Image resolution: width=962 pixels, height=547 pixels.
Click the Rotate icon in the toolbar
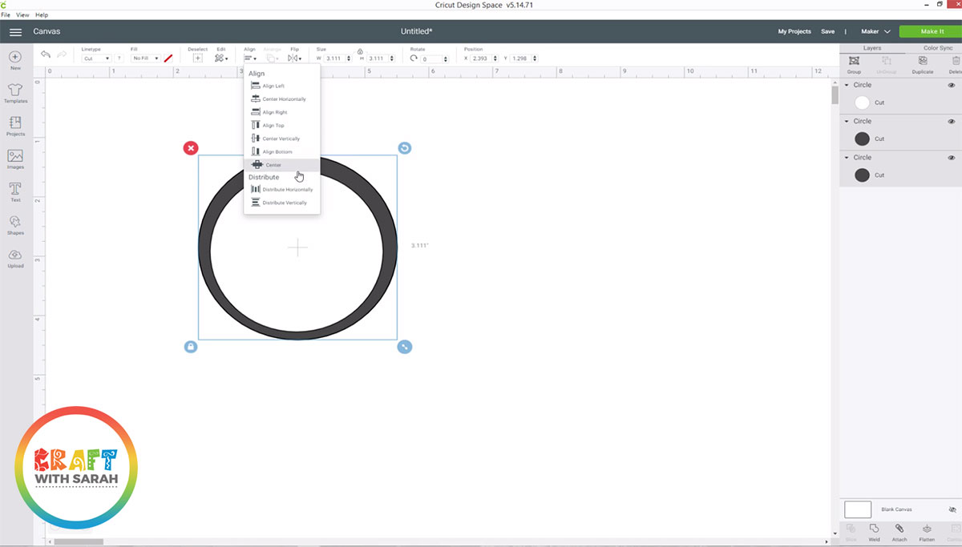pos(414,58)
